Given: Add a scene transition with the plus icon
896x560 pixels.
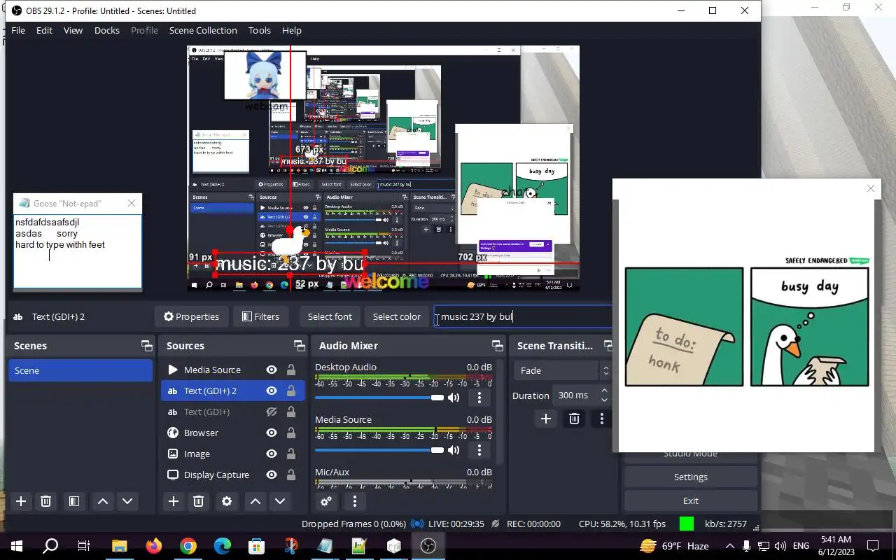Looking at the screenshot, I should (546, 419).
